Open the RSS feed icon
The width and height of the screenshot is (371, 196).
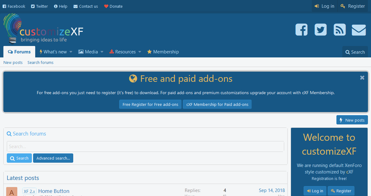coord(339,30)
